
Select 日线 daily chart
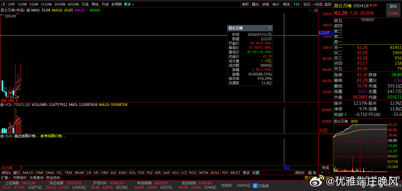coord(85,4)
